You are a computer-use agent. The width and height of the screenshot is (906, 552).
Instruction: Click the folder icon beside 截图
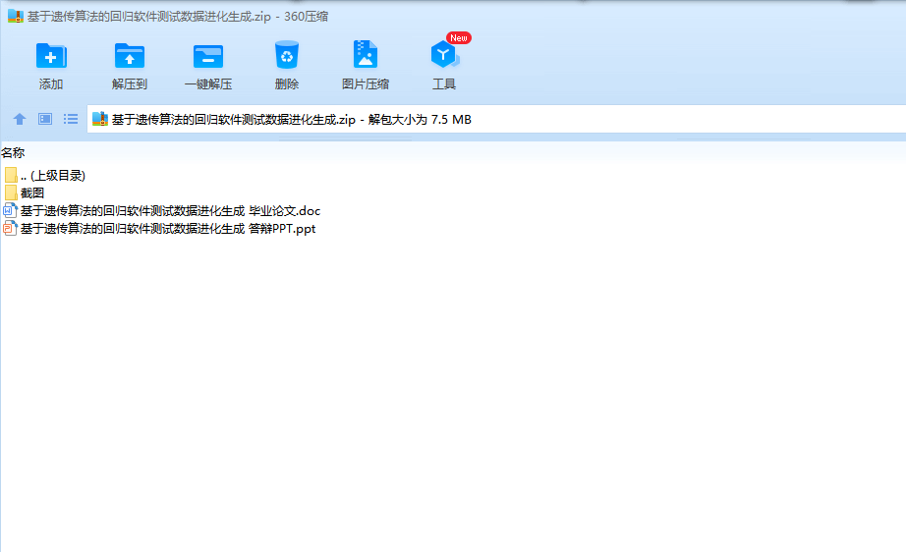pyautogui.click(x=11, y=193)
